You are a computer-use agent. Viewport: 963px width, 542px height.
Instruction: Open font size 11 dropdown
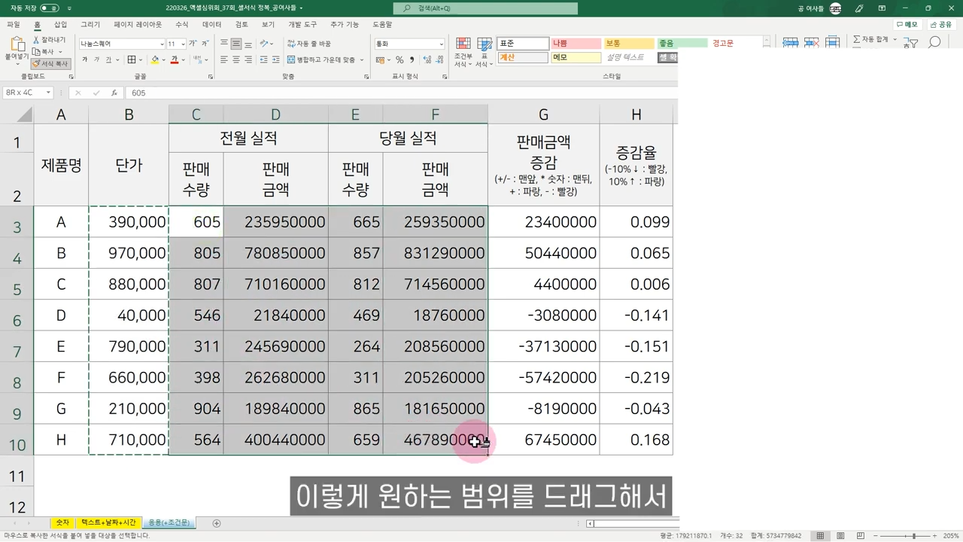pos(183,44)
